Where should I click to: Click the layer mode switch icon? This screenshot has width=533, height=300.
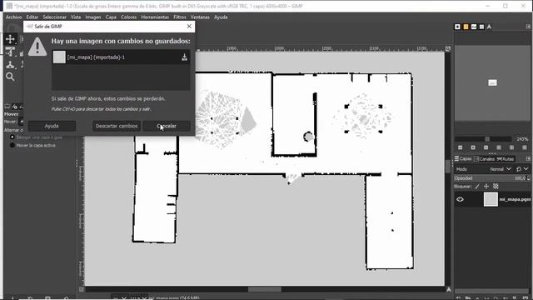518,169
